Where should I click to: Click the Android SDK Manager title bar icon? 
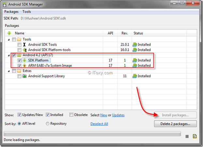tap(5, 4)
